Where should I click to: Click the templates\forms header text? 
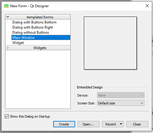click(x=40, y=17)
